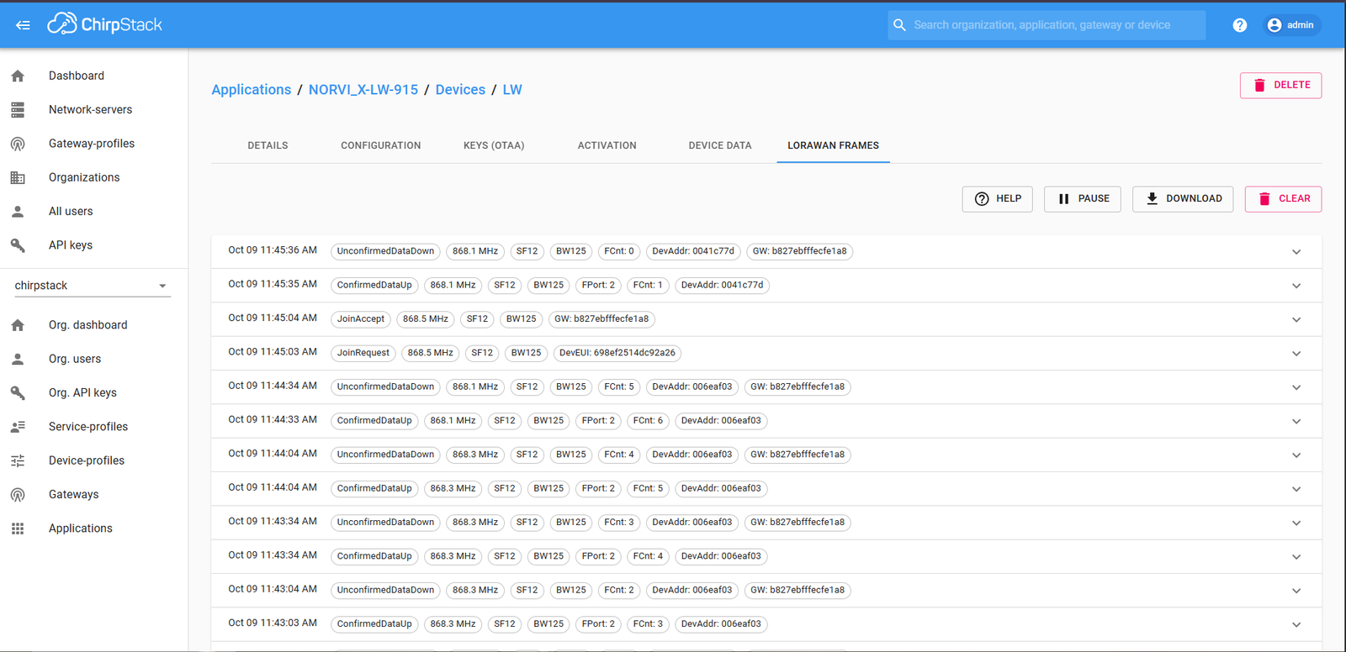
Task: Switch to the CONFIGURATION tab
Action: point(381,145)
